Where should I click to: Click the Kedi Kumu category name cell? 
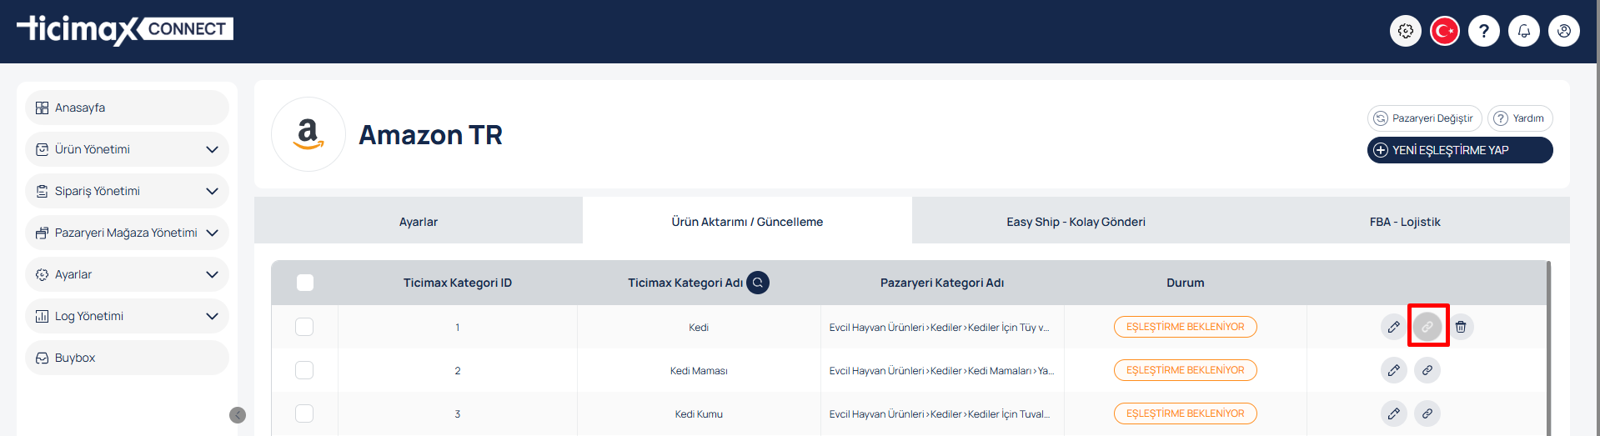point(699,413)
